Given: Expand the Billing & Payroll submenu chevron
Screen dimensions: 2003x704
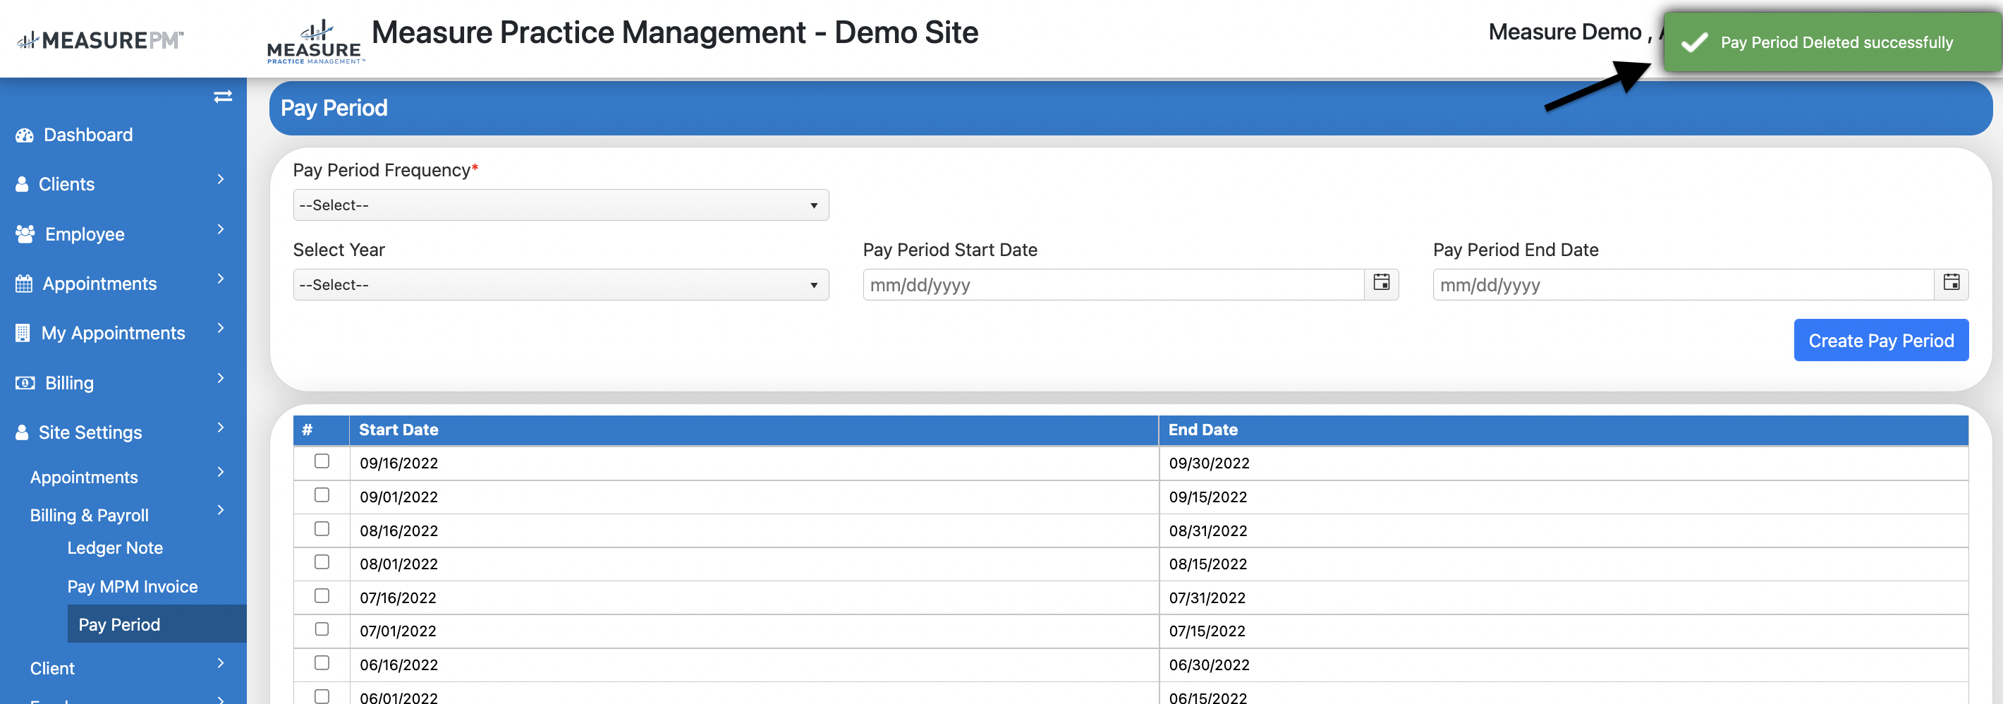Looking at the screenshot, I should pyautogui.click(x=221, y=509).
